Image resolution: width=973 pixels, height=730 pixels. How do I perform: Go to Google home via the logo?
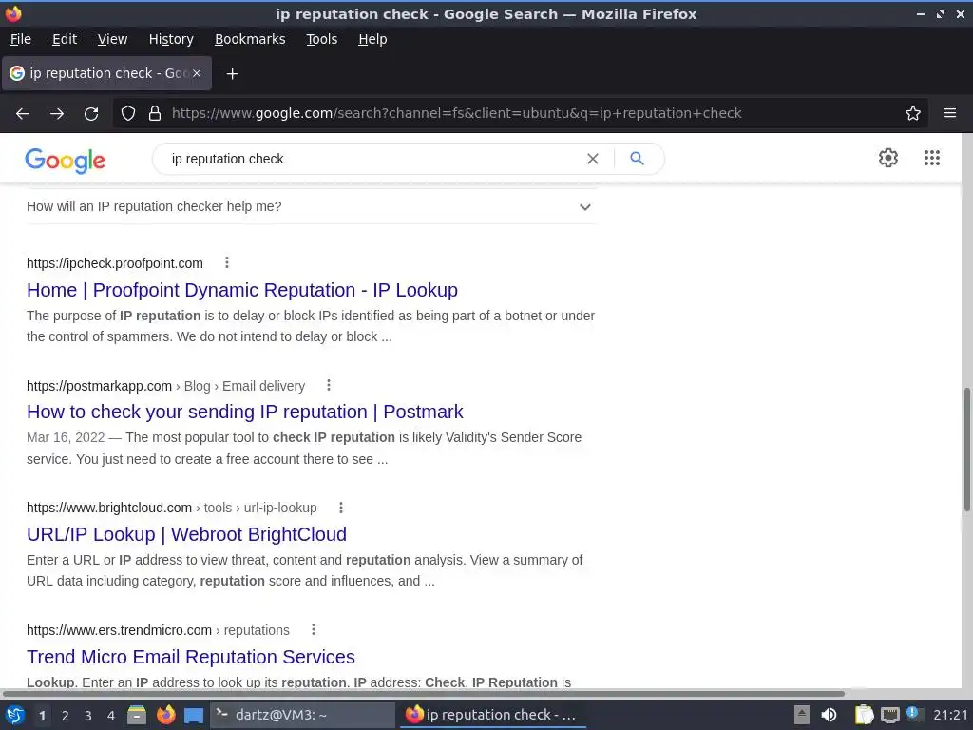point(66,161)
